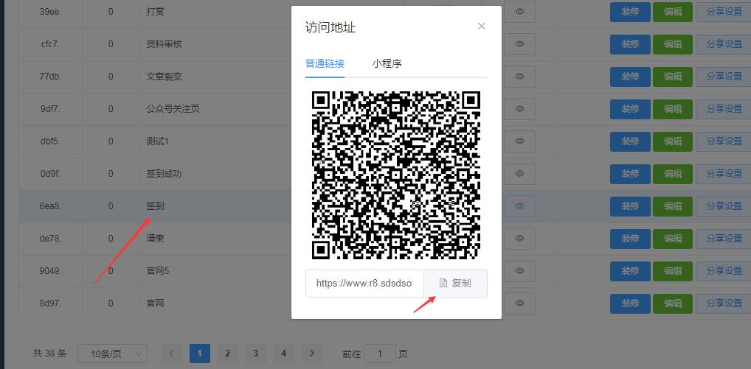Image resolution: width=751 pixels, height=369 pixels.
Task: Click the 文章裂变 page name cell
Action: pos(164,77)
